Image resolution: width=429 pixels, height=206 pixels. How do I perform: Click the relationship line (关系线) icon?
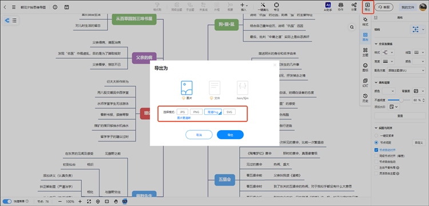click(203, 6)
